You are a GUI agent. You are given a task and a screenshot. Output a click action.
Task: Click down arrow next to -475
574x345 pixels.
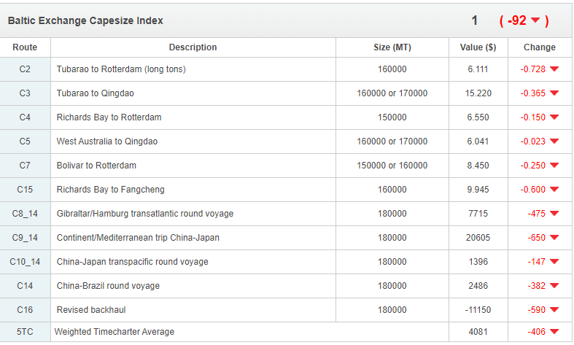point(554,213)
